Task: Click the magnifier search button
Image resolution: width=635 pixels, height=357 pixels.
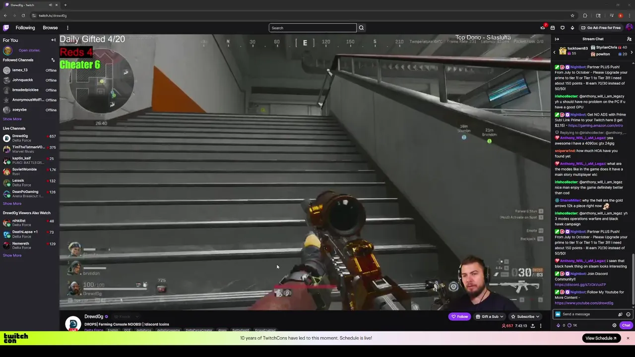Action: [x=361, y=28]
